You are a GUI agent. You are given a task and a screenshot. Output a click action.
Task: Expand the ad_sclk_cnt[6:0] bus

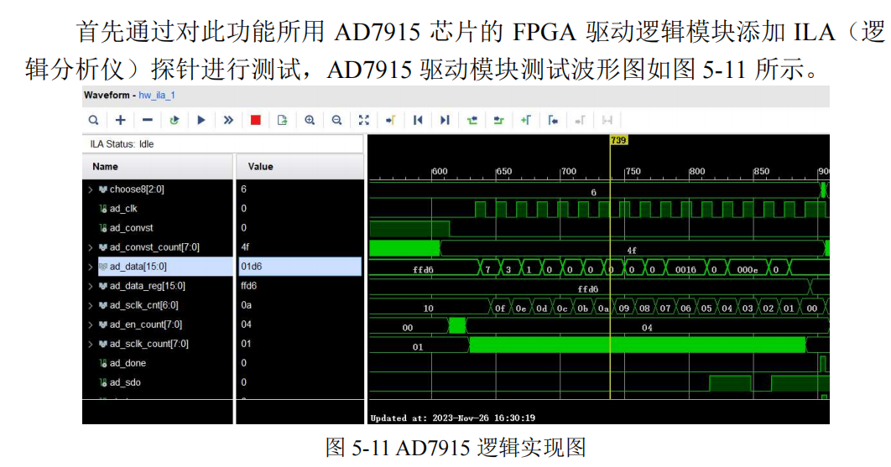[x=91, y=305]
